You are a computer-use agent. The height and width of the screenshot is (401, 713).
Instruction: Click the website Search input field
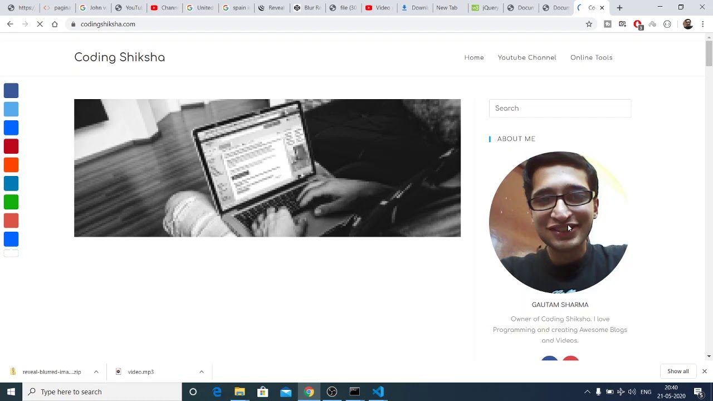tap(559, 109)
